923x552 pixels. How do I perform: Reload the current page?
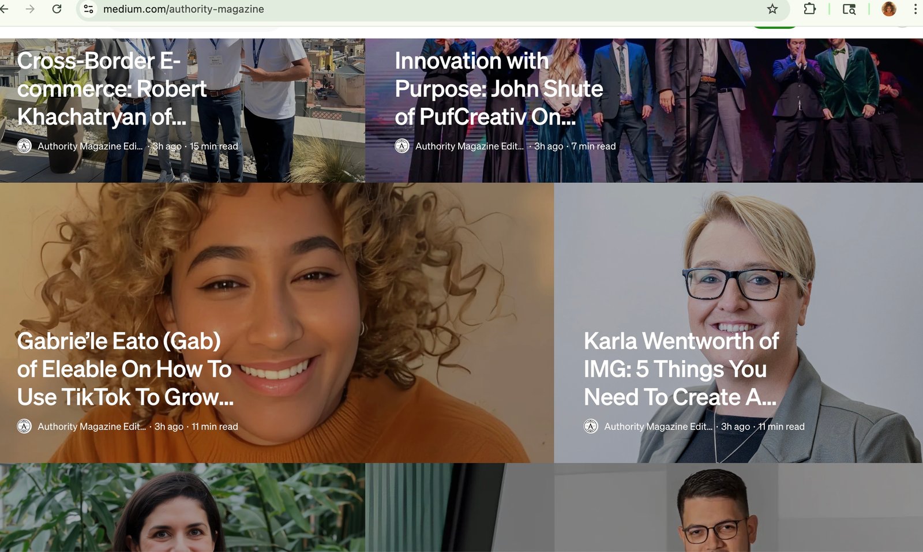(57, 9)
